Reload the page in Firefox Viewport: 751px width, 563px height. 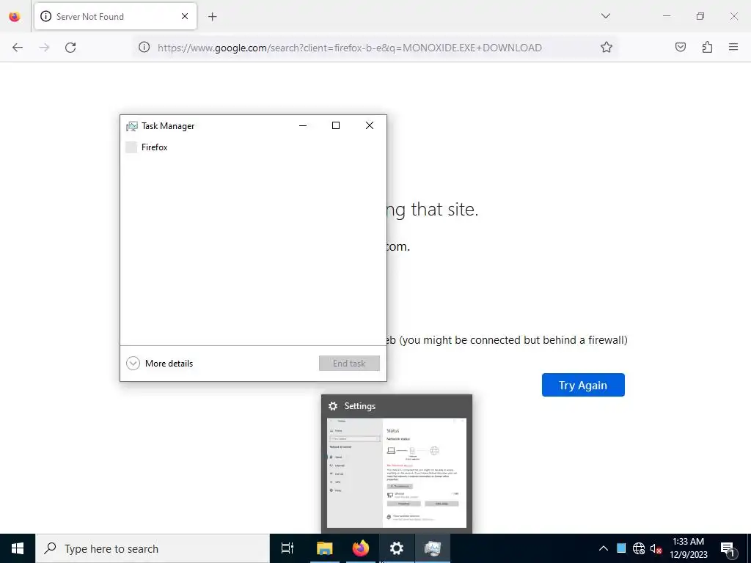pyautogui.click(x=70, y=48)
